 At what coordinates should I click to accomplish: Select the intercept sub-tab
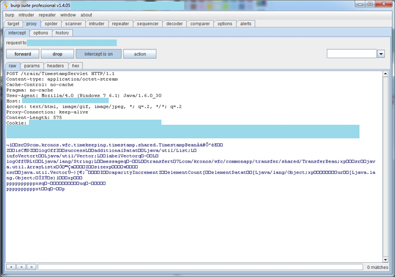[x=17, y=33]
